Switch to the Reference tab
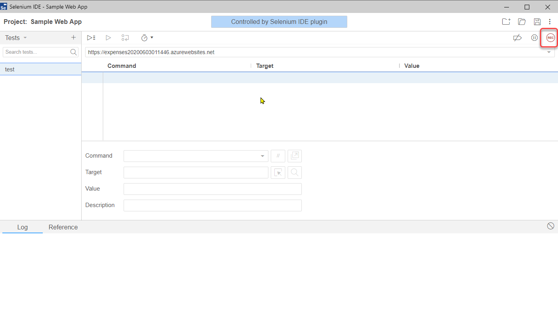 tap(63, 227)
